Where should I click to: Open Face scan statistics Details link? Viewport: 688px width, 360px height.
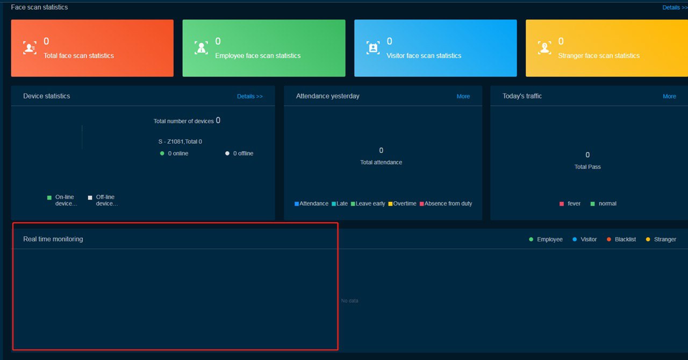pyautogui.click(x=675, y=8)
